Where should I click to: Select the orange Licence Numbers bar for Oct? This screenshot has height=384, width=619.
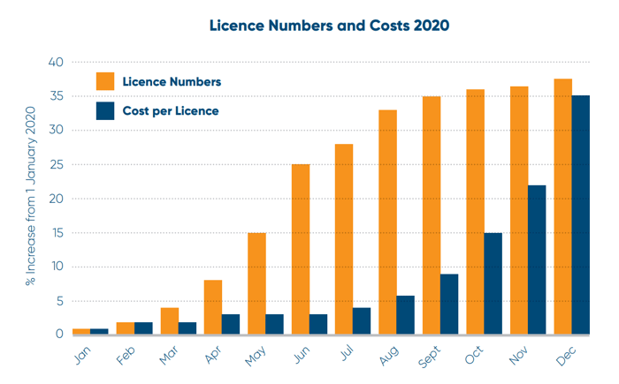476,212
